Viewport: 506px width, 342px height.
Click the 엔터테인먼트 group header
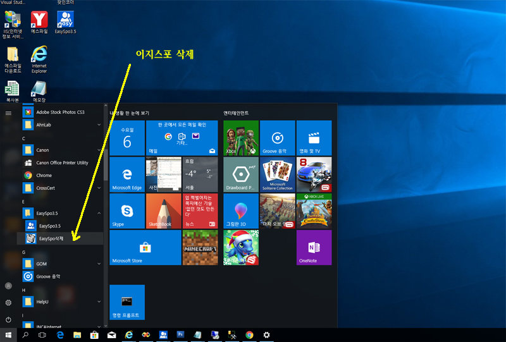[236, 113]
